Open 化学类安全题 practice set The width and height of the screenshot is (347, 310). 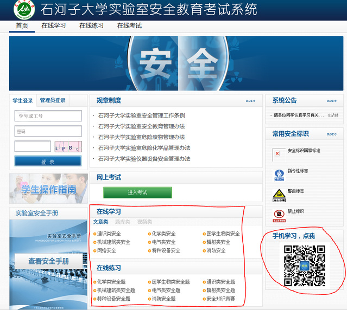coord(111,282)
